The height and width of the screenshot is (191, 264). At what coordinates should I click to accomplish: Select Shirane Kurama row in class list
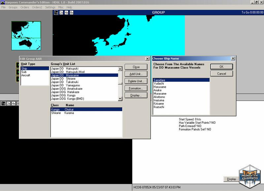pyautogui.click(x=86, y=113)
